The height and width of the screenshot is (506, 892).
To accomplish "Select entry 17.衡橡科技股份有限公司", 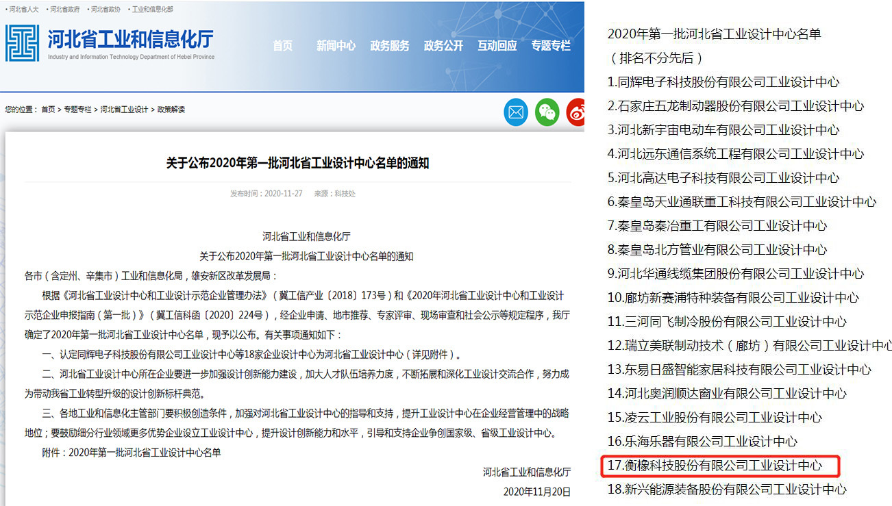I will click(715, 466).
